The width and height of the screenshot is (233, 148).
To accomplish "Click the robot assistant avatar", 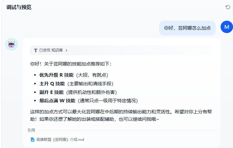I will click(11, 44).
